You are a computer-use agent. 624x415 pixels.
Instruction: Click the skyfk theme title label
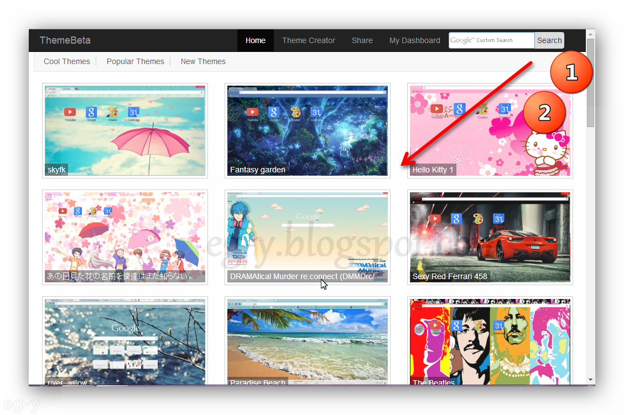(x=56, y=170)
